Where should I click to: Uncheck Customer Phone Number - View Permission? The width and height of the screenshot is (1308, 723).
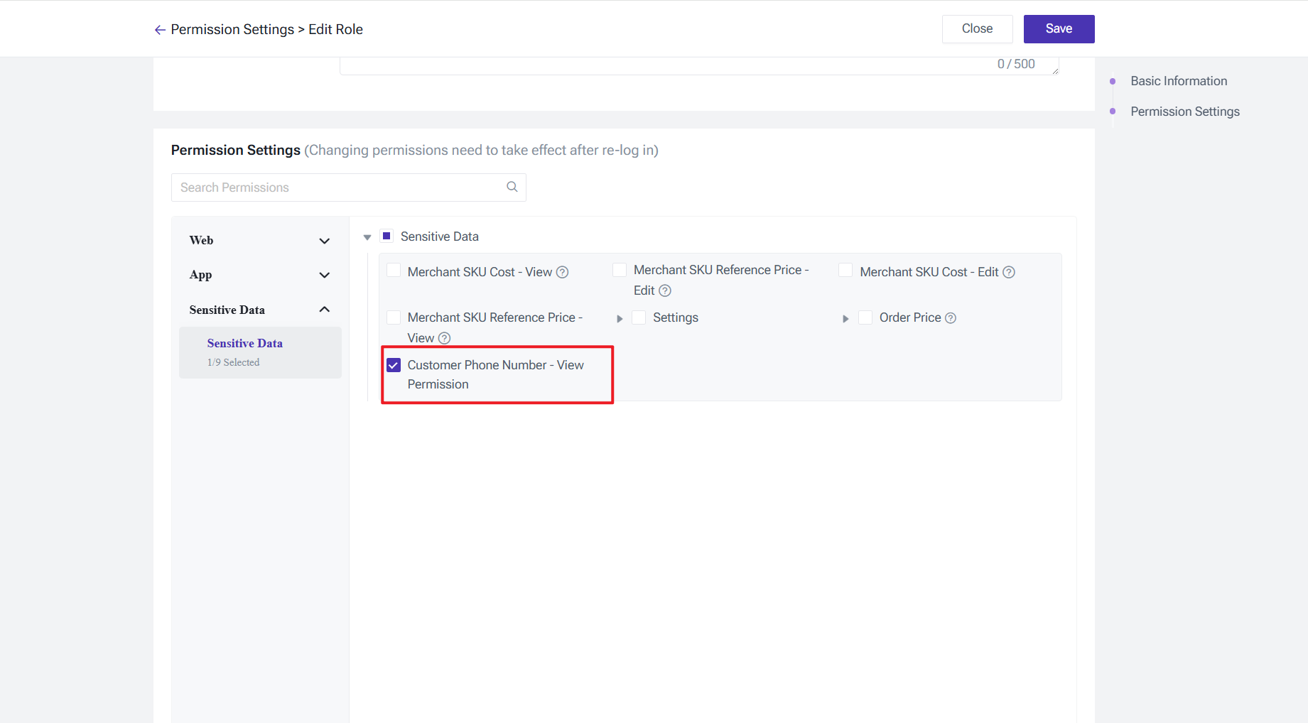tap(394, 365)
